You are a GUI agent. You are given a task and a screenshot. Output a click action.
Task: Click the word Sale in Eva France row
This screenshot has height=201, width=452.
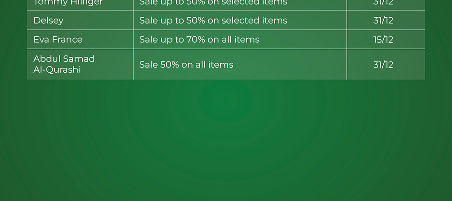coord(148,39)
